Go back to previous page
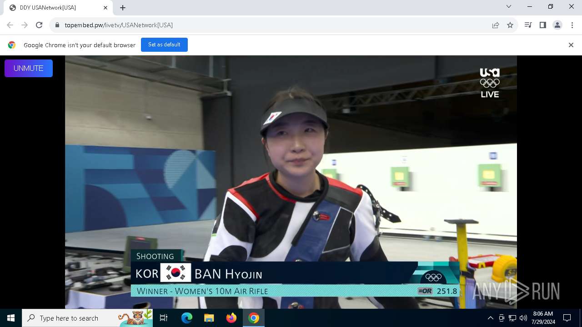This screenshot has width=582, height=327. tap(10, 25)
